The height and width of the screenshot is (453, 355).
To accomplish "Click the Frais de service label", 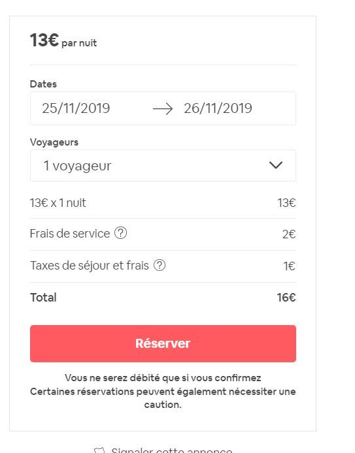I will pyautogui.click(x=70, y=234).
